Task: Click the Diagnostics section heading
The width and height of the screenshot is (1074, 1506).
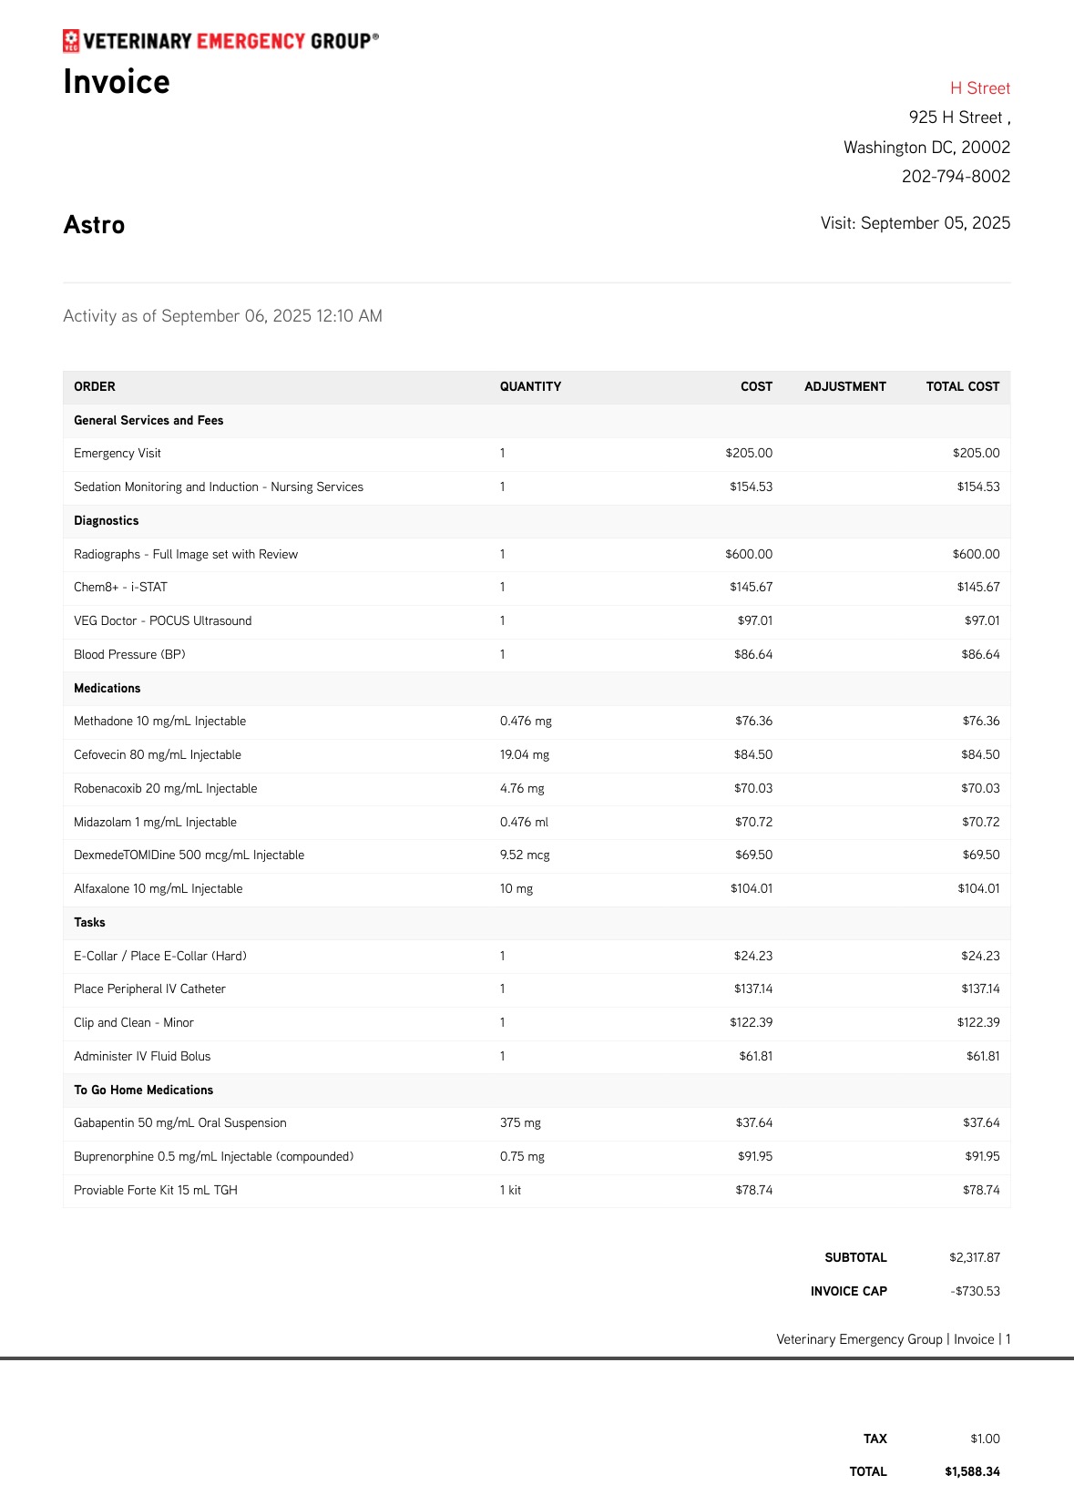Action: (x=107, y=521)
